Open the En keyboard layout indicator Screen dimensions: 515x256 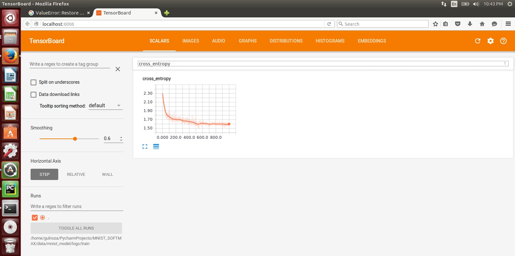(454, 4)
